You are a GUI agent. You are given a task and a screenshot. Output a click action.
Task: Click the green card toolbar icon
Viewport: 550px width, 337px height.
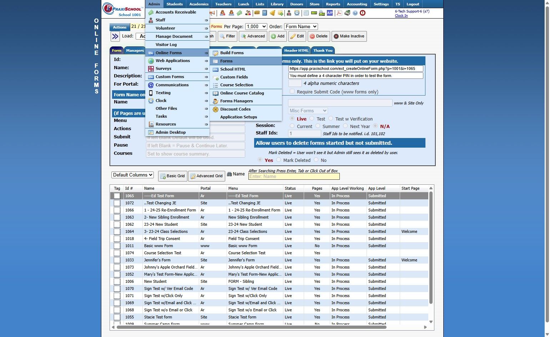tap(314, 13)
